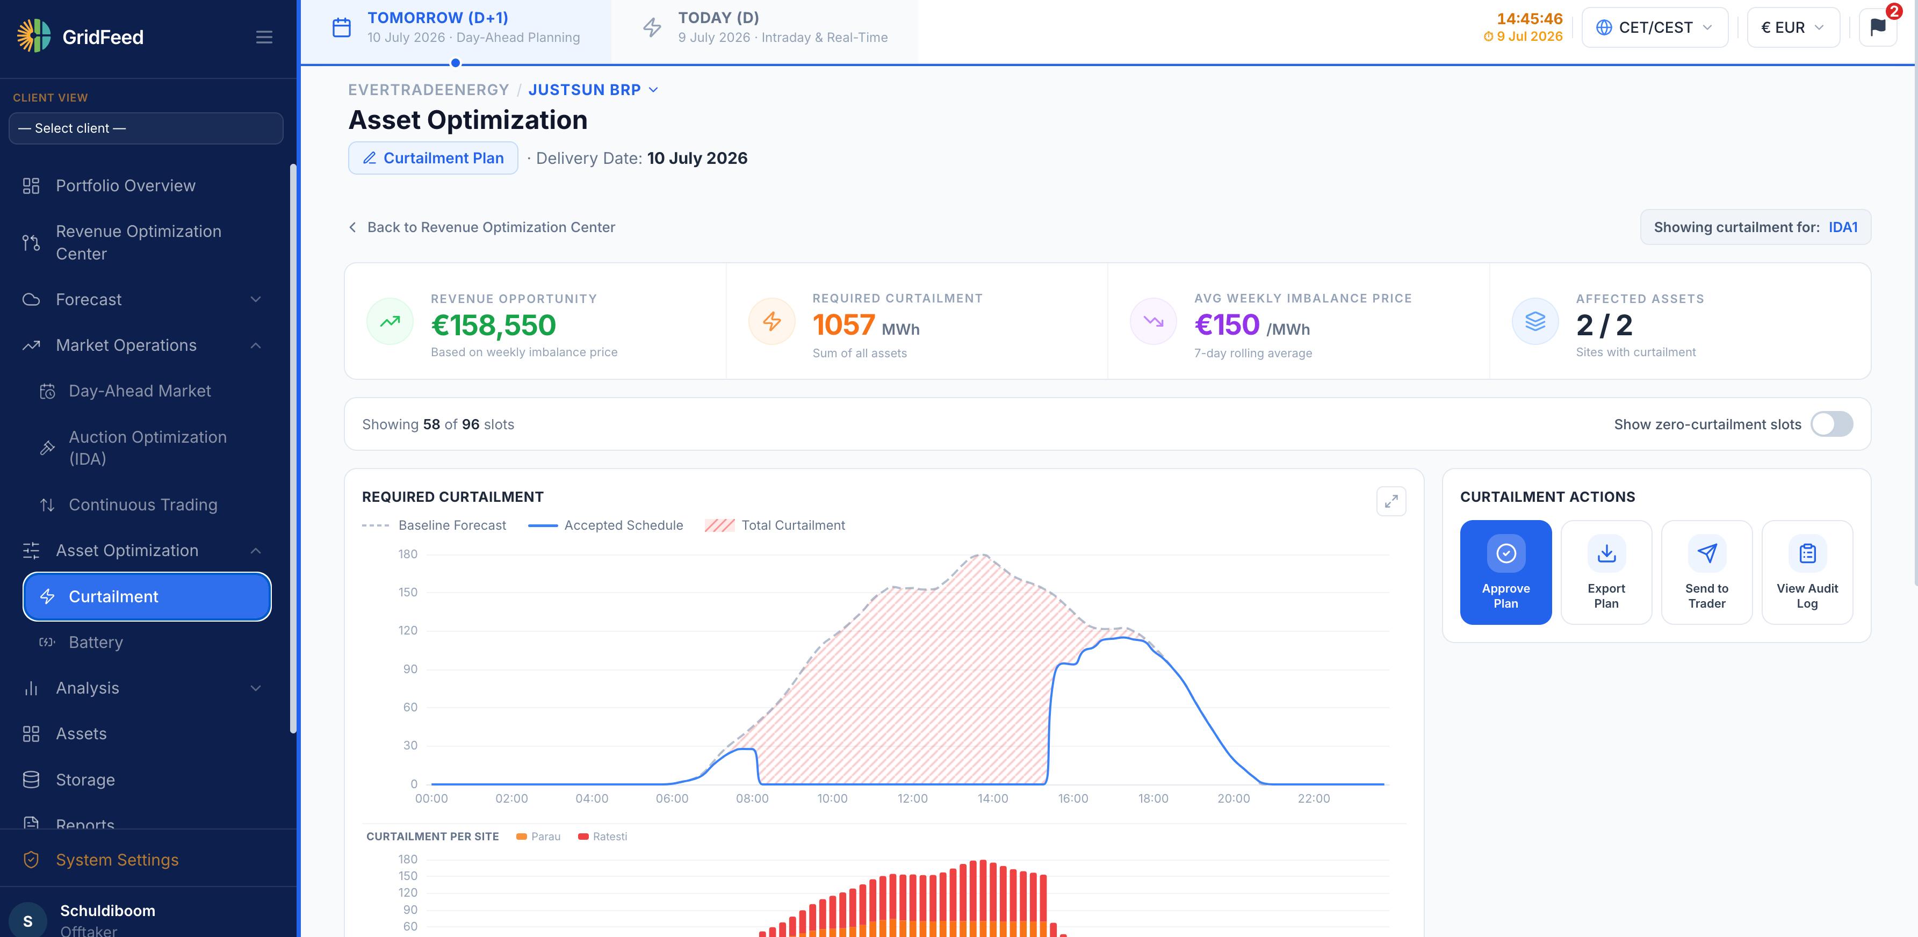Open notifications flag icon

pos(1877,27)
